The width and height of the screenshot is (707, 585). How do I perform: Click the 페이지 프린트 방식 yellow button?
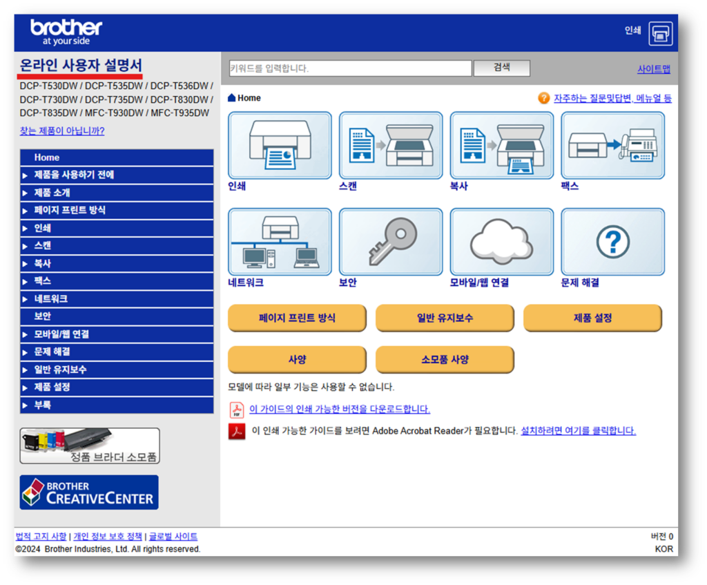click(x=297, y=318)
